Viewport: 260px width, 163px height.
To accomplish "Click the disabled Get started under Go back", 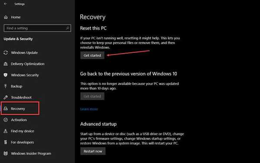I will [92, 96].
